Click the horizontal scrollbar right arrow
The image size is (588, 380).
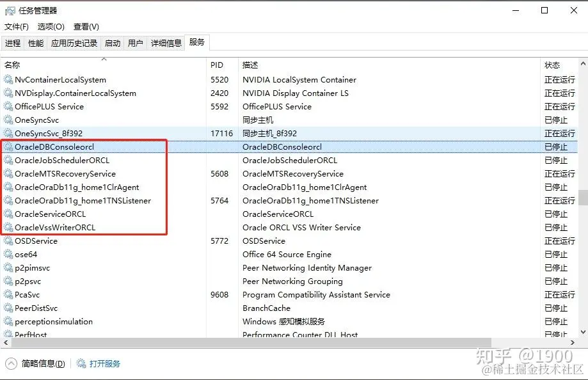(x=572, y=342)
